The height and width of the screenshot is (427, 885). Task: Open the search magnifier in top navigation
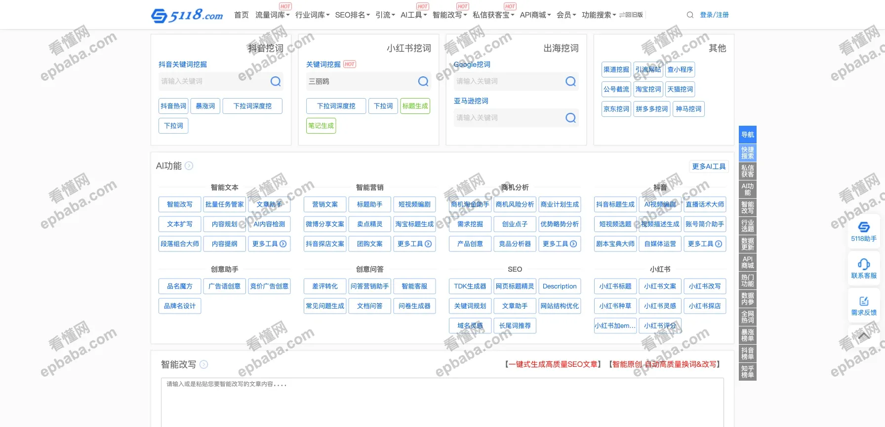(690, 15)
